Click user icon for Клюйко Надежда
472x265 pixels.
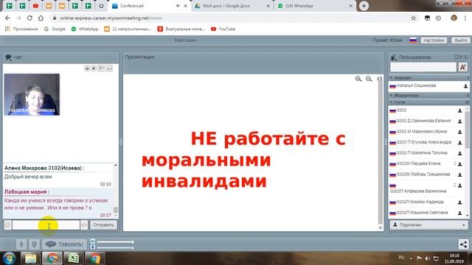point(459,202)
